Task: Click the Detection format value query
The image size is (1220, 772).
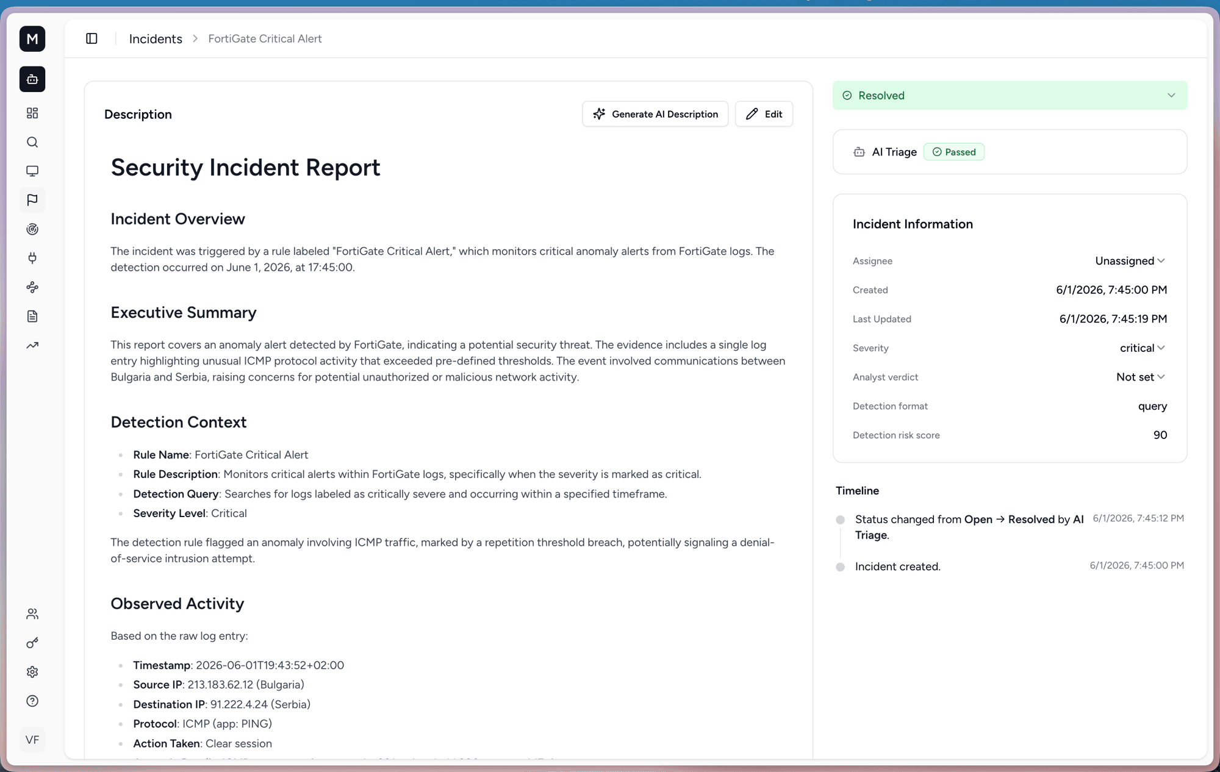Action: [x=1152, y=406]
